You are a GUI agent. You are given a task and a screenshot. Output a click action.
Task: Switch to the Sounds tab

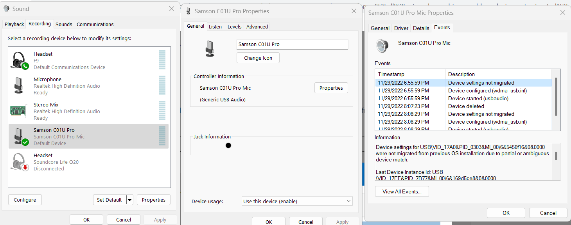[x=64, y=24]
